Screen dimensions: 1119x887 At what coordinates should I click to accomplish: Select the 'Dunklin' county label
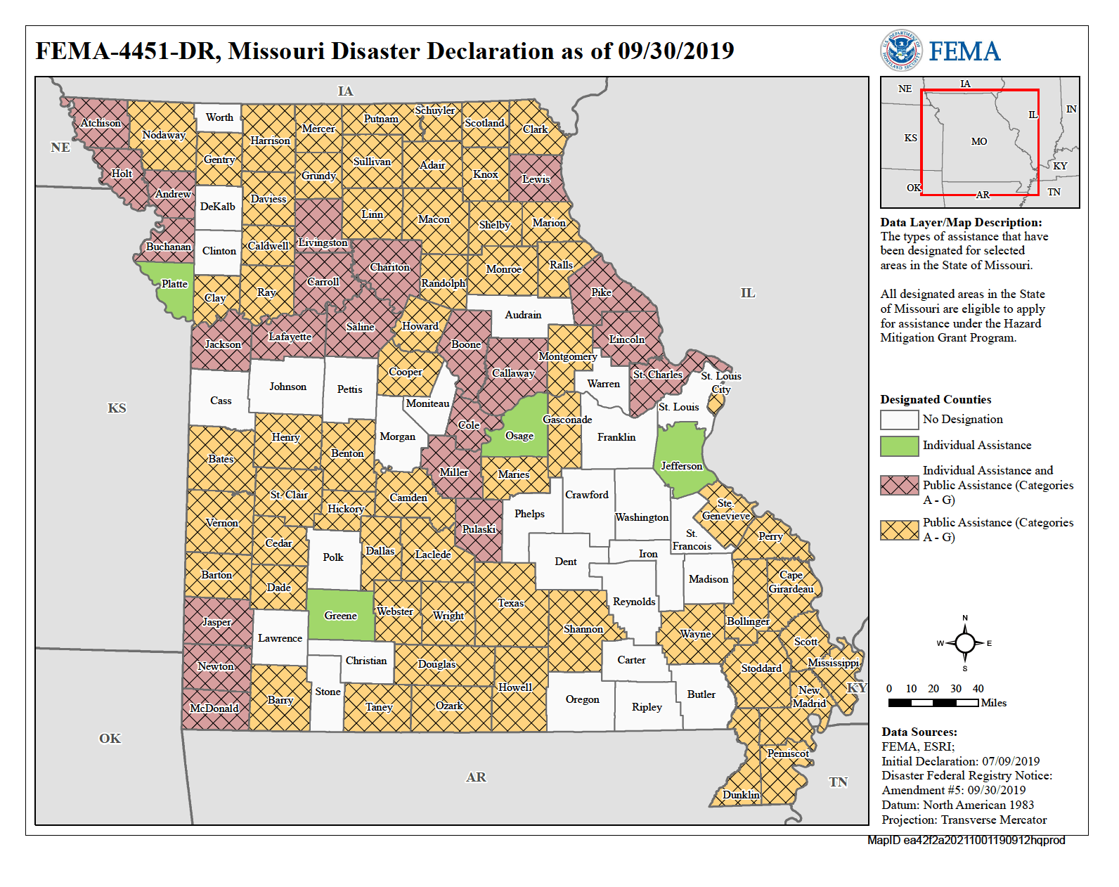(x=741, y=795)
